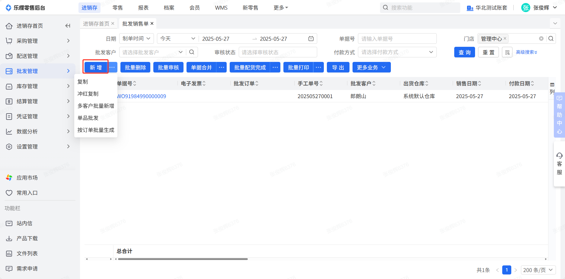This screenshot has height=279, width=565.
Task: Open 产品下载 download item
Action: tap(27, 239)
